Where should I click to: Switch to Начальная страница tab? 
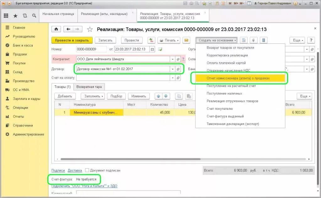(58, 14)
